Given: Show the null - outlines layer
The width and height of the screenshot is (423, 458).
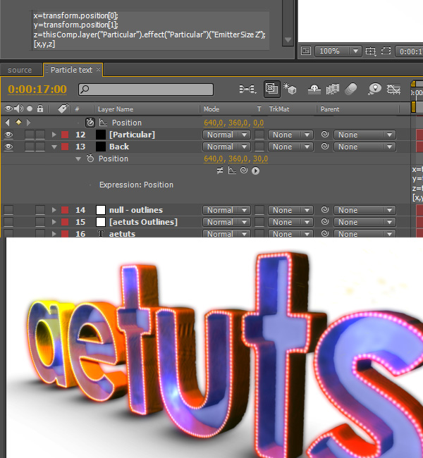Looking at the screenshot, I should click(8, 210).
